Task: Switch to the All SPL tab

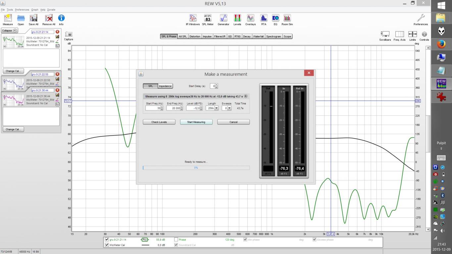Action: [x=183, y=36]
